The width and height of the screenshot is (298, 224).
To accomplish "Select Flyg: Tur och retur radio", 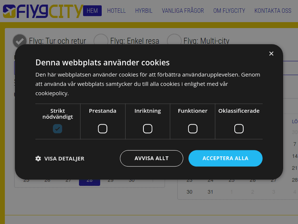I will click(19, 41).
